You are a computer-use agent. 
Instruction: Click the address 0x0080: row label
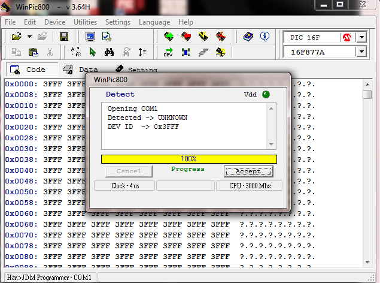click(22, 257)
